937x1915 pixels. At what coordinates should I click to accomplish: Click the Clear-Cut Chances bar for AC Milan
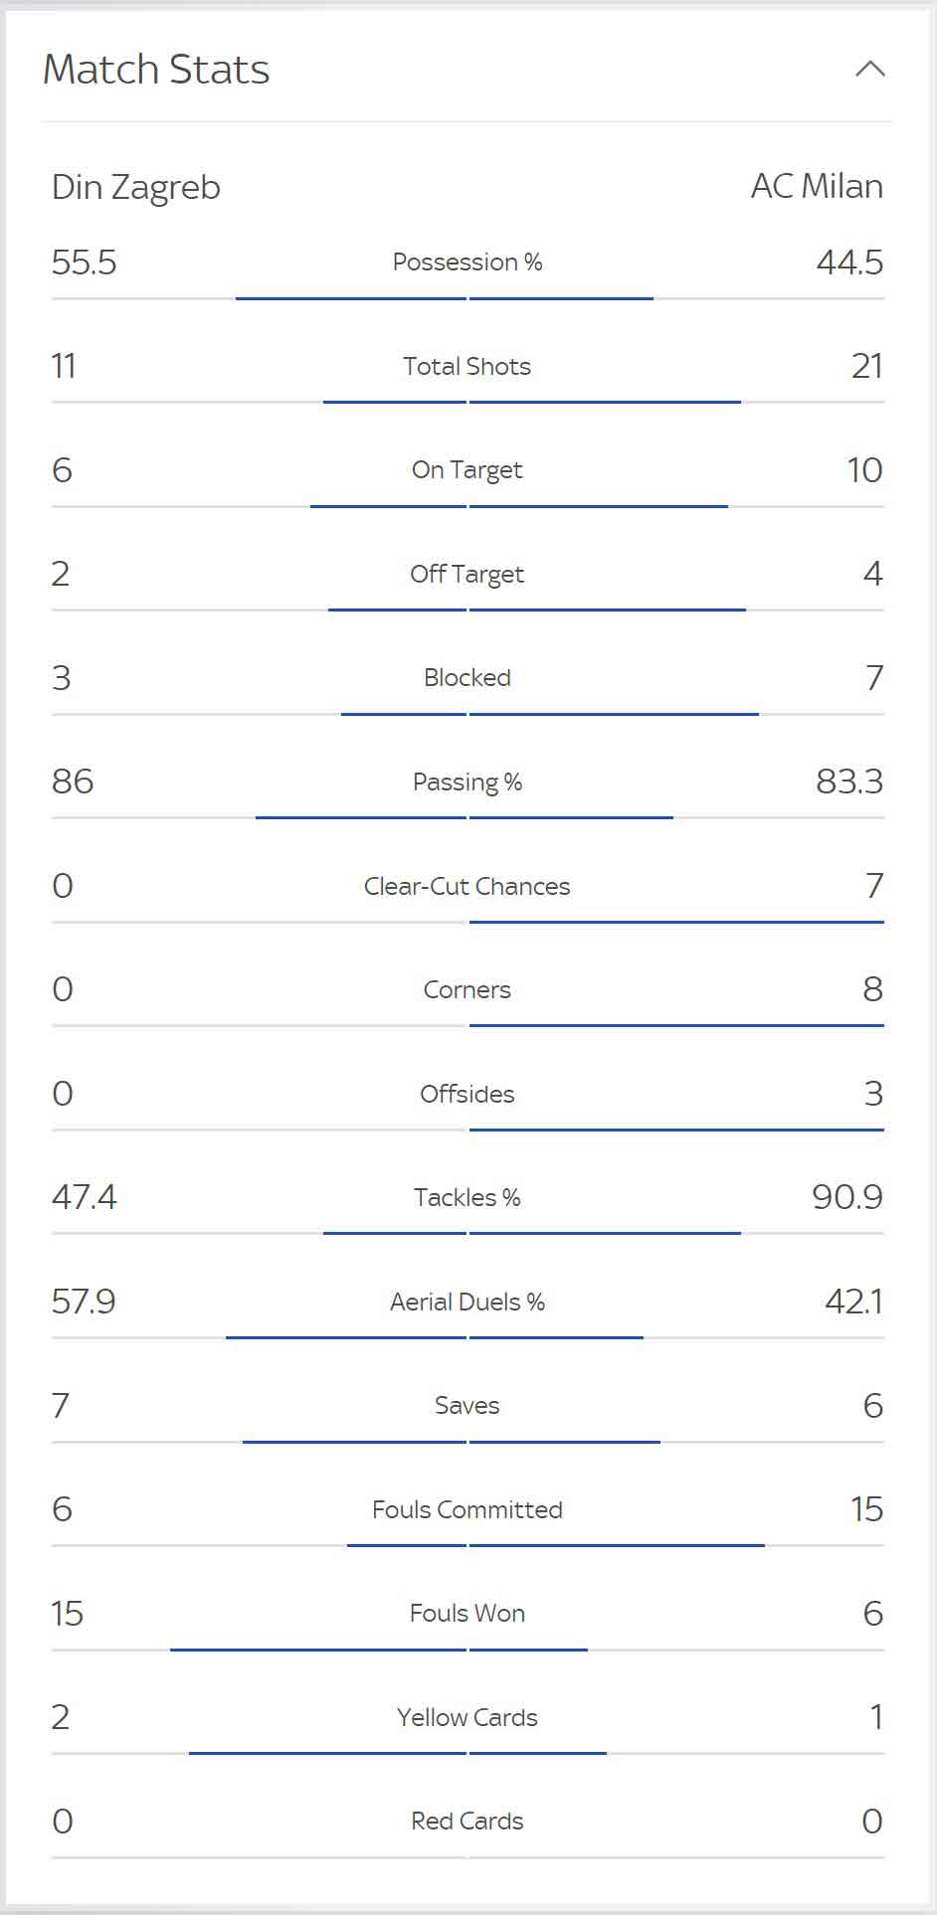(676, 922)
